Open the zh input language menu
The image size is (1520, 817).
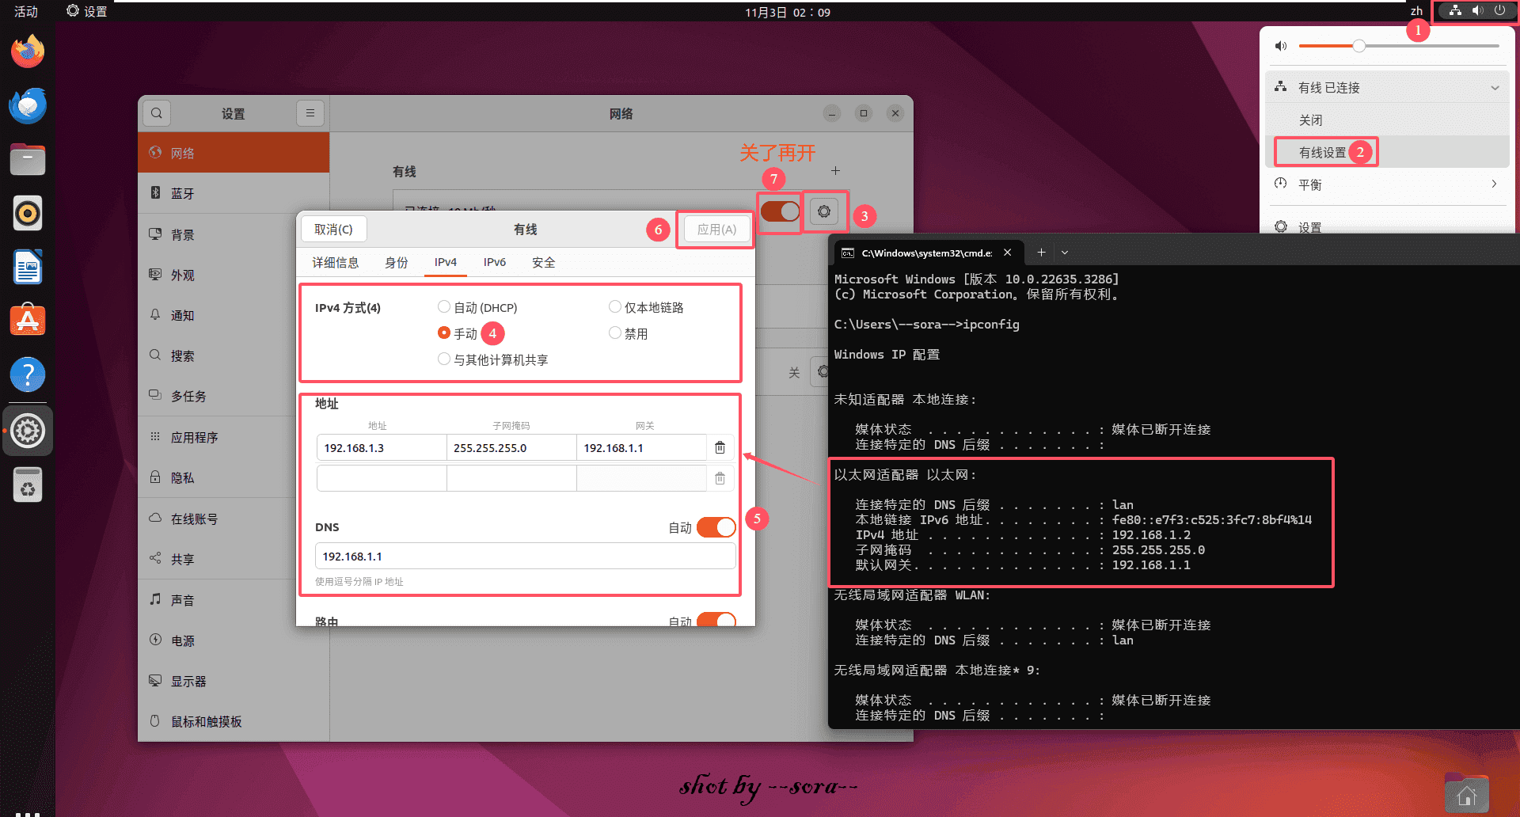[x=1416, y=11]
